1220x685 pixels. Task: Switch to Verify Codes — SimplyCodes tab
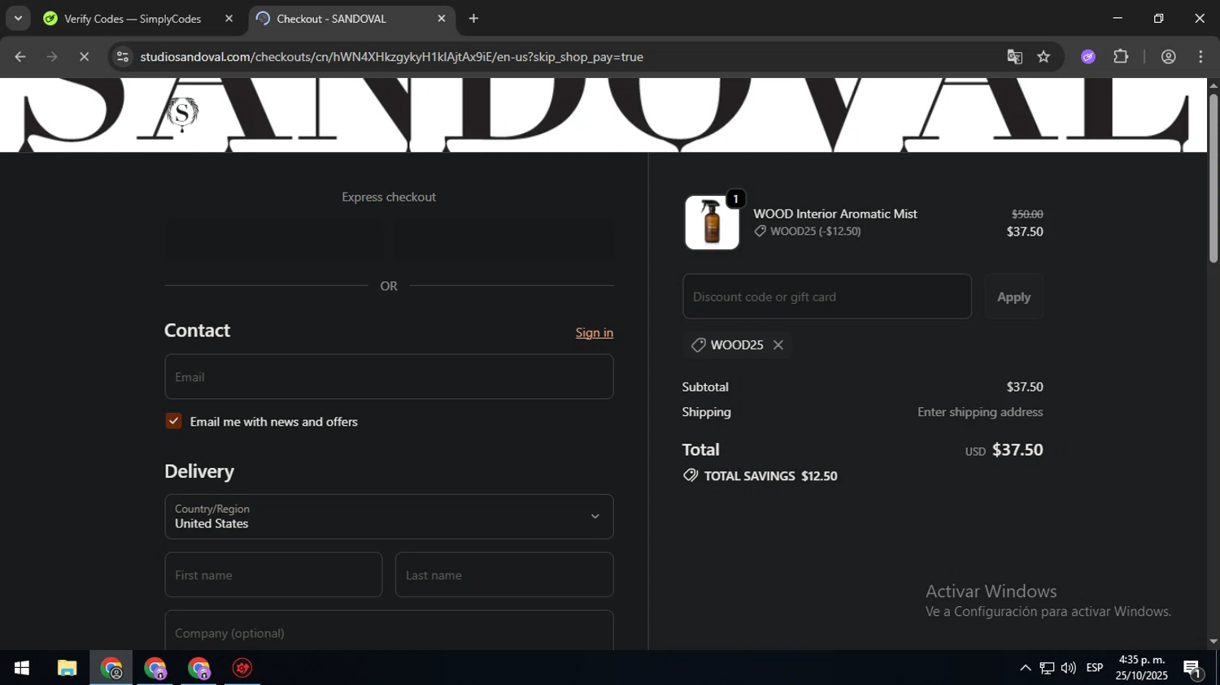pyautogui.click(x=133, y=18)
